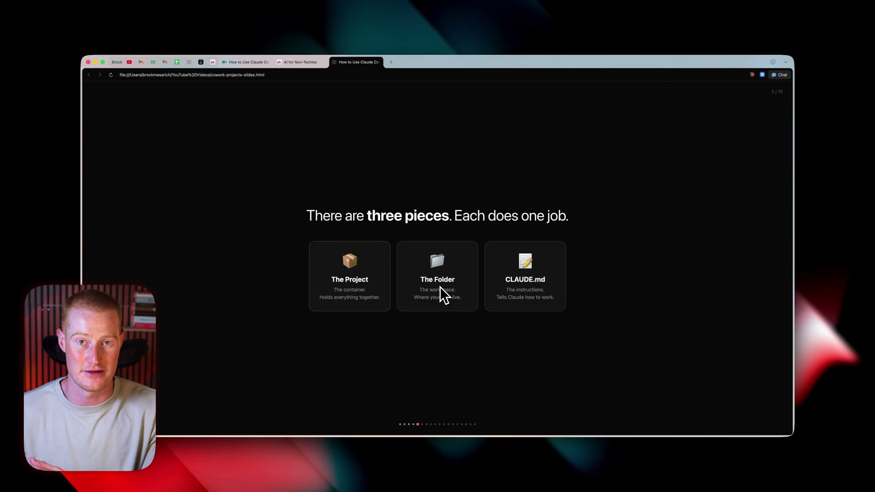The height and width of the screenshot is (492, 875).
Task: Click the 'There are three pieces' heading
Action: click(437, 215)
